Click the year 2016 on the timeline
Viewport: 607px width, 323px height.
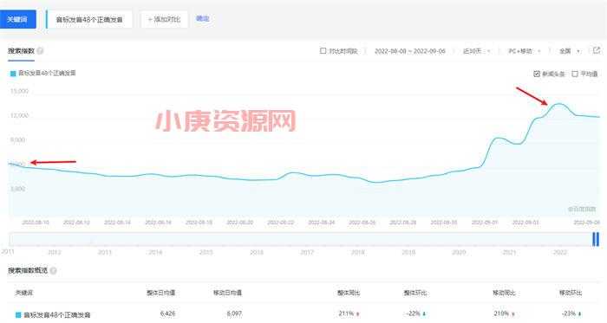click(257, 252)
